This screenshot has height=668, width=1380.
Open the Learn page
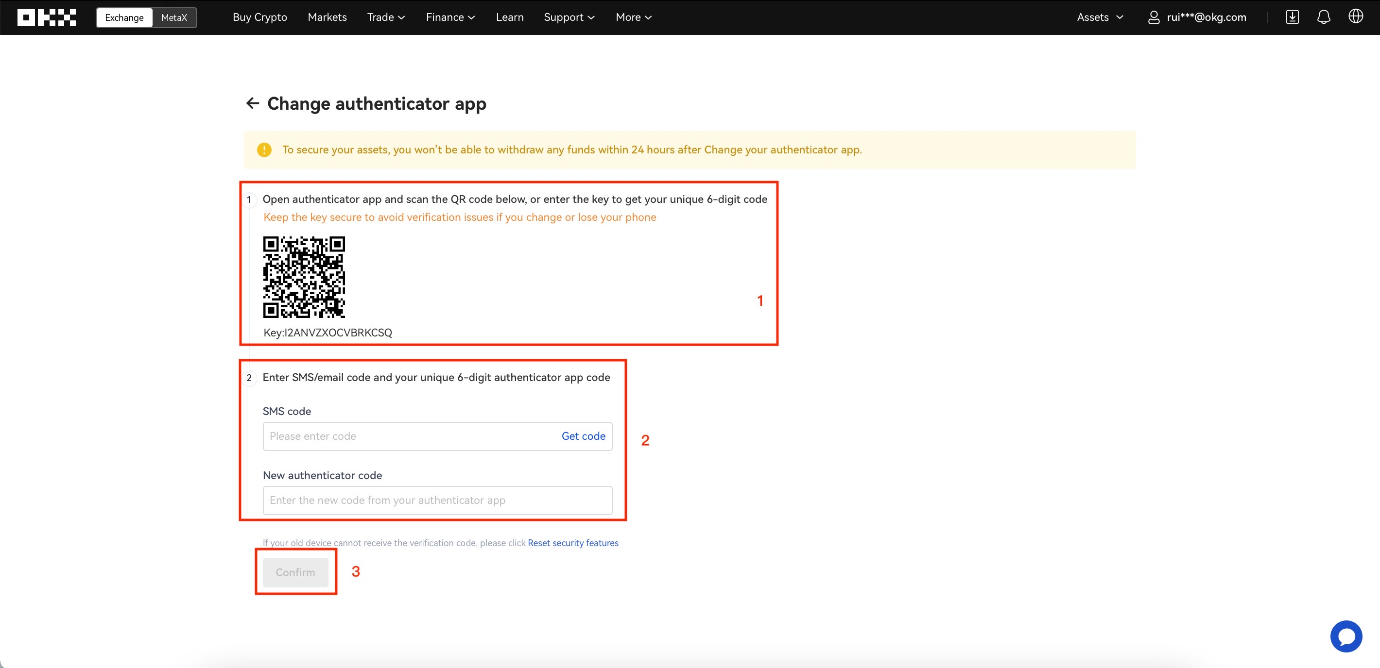tap(509, 17)
